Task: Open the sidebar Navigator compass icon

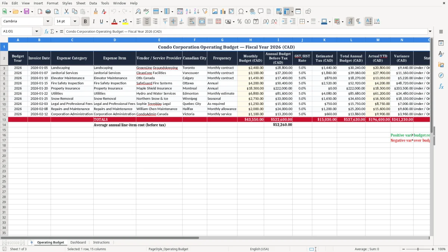Action: [x=441, y=75]
